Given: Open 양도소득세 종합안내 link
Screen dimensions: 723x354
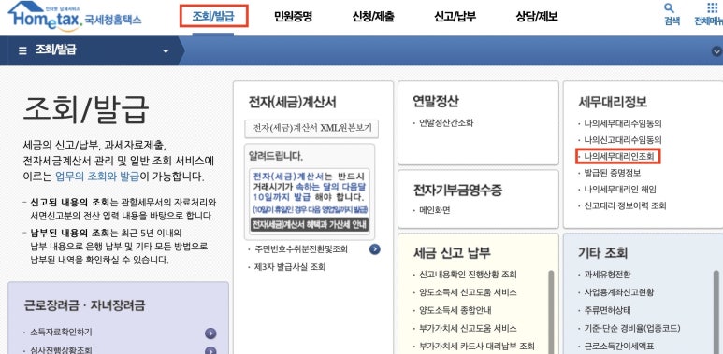Looking at the screenshot, I should 455,310.
